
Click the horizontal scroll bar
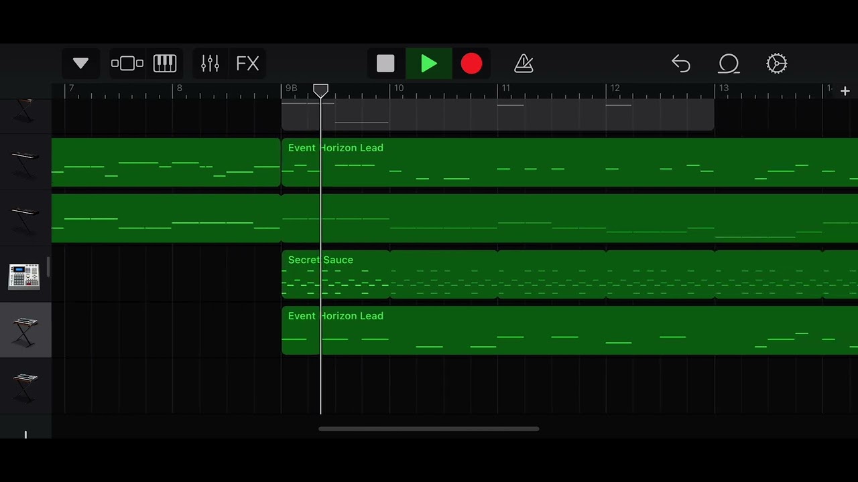point(429,429)
